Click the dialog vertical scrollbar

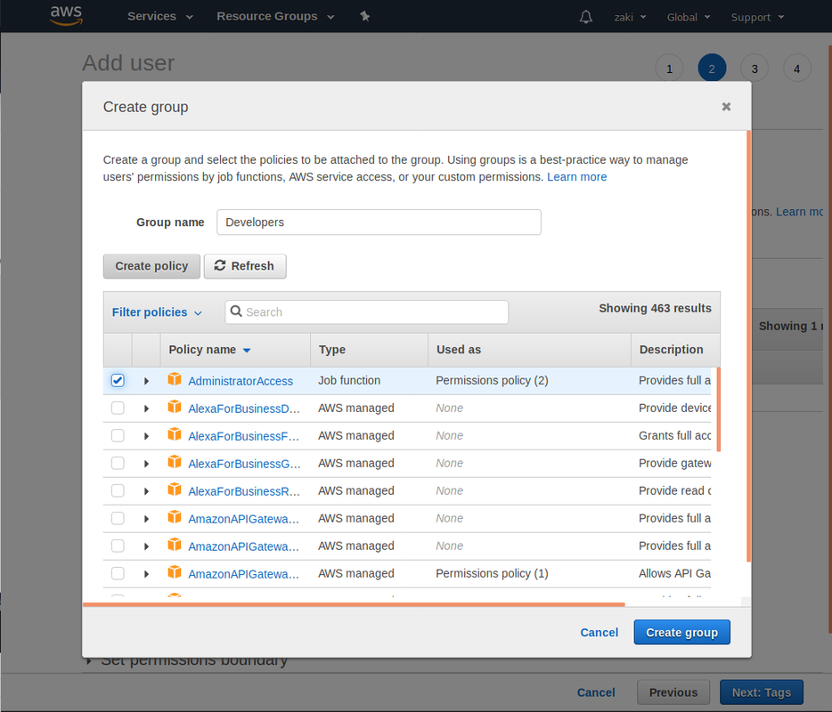[x=748, y=345]
